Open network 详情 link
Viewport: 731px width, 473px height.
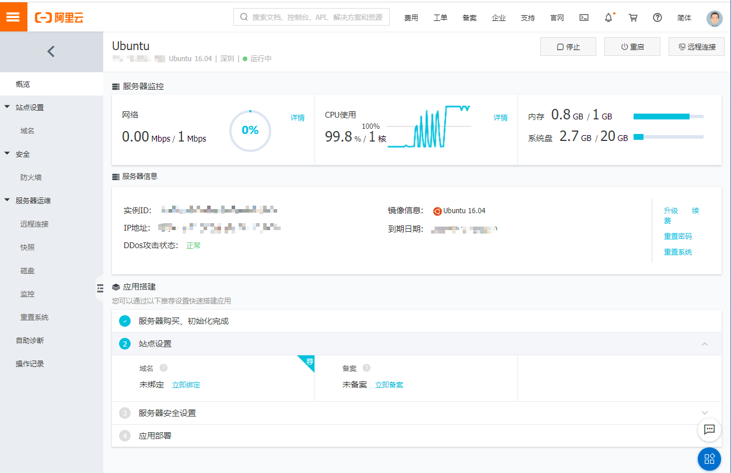(x=298, y=118)
